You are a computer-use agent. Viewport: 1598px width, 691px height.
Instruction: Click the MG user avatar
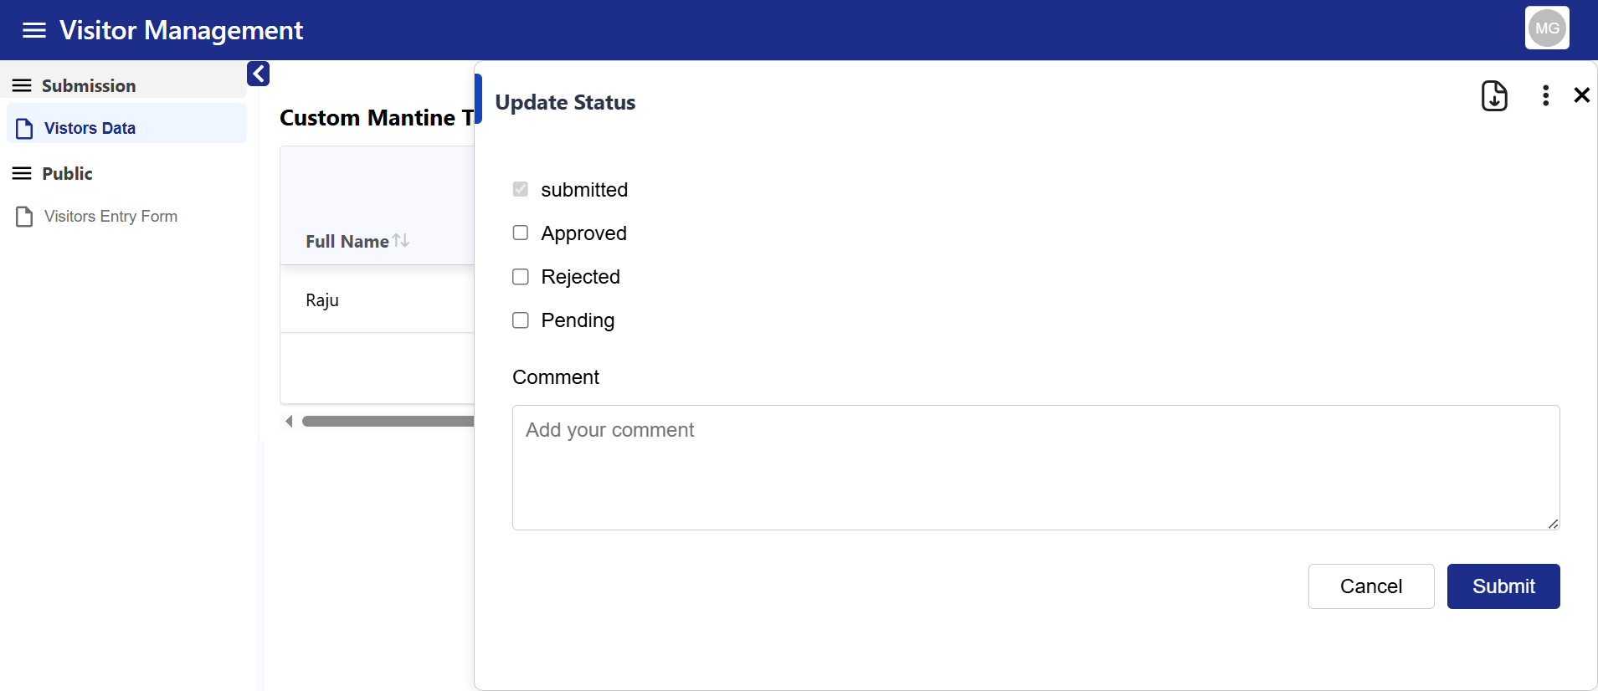point(1546,28)
